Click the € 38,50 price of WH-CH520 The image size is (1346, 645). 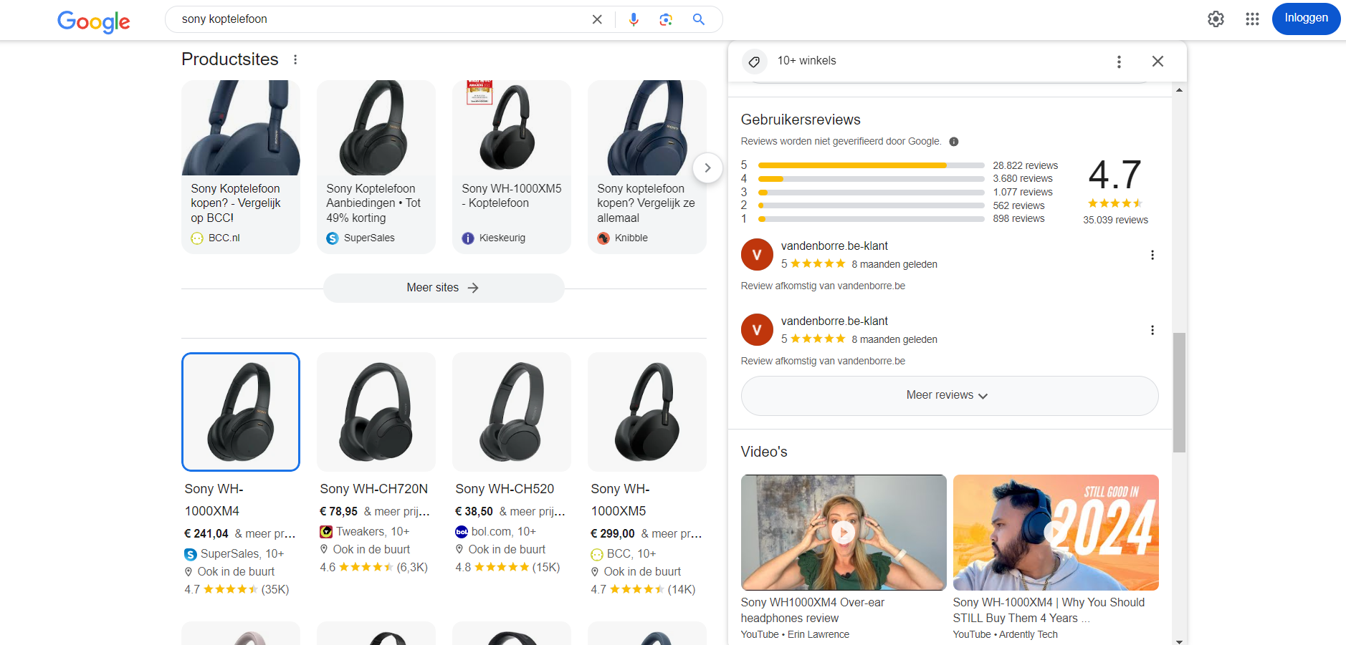click(474, 512)
